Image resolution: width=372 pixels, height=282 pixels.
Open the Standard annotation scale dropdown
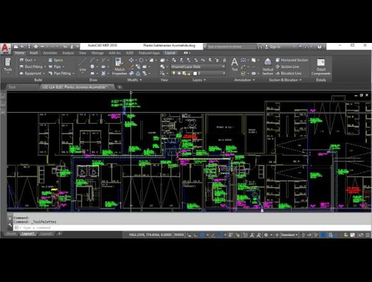click(289, 235)
